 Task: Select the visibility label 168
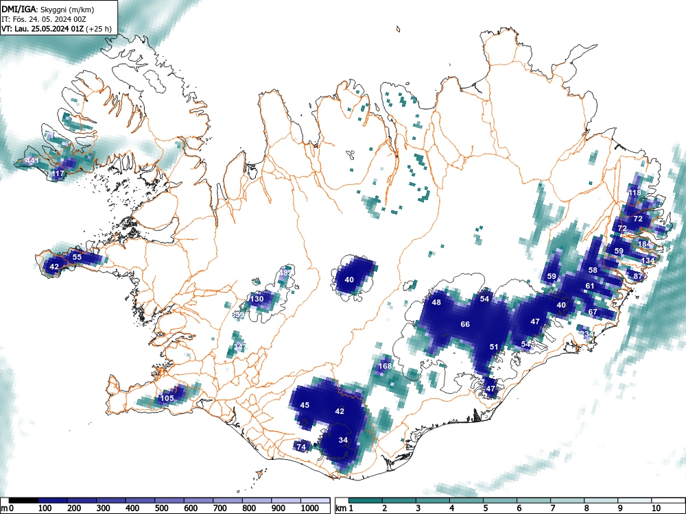tap(385, 366)
